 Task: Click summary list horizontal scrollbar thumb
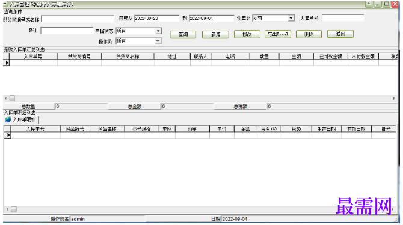pos(12,98)
